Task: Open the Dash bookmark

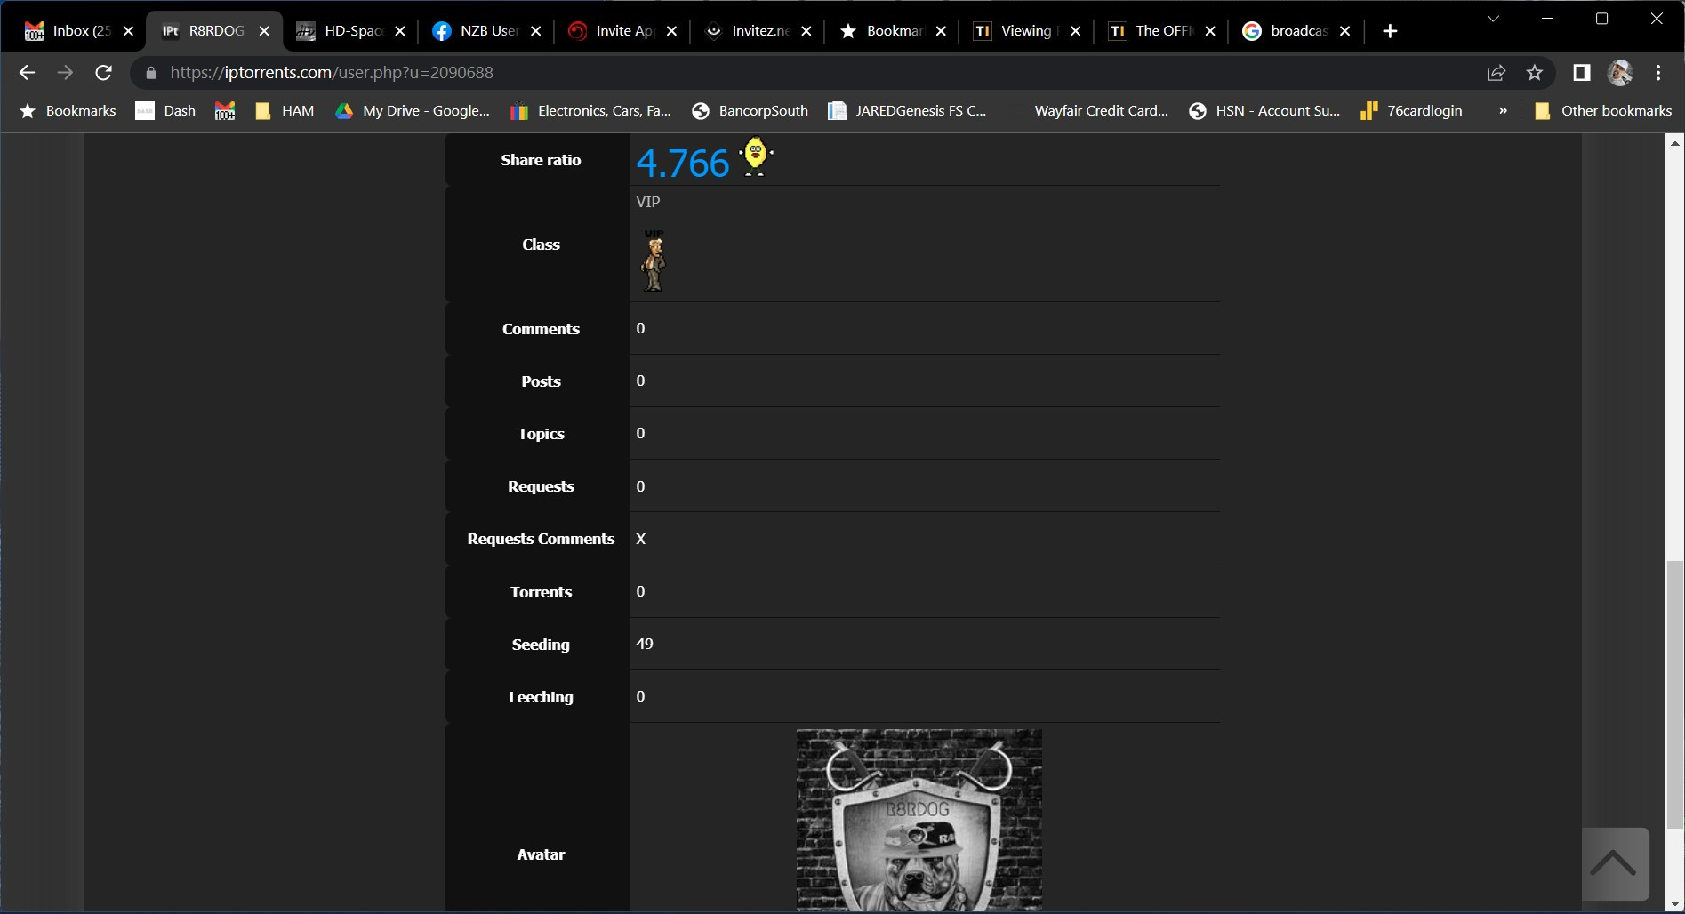Action: (165, 111)
